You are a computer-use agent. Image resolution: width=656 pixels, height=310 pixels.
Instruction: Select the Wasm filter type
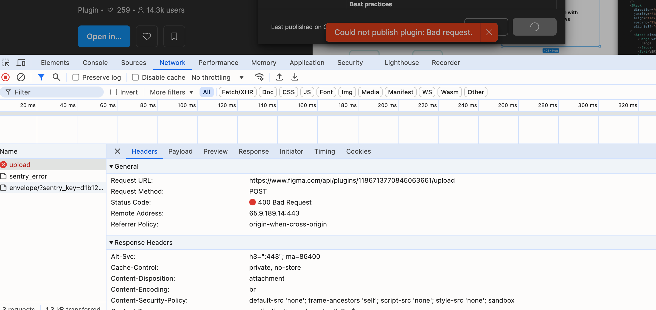pyautogui.click(x=450, y=92)
